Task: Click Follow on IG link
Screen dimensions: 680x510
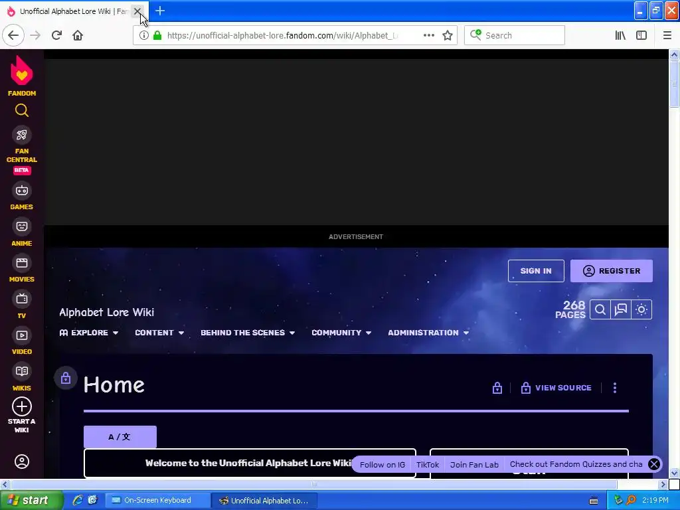Action: click(382, 464)
